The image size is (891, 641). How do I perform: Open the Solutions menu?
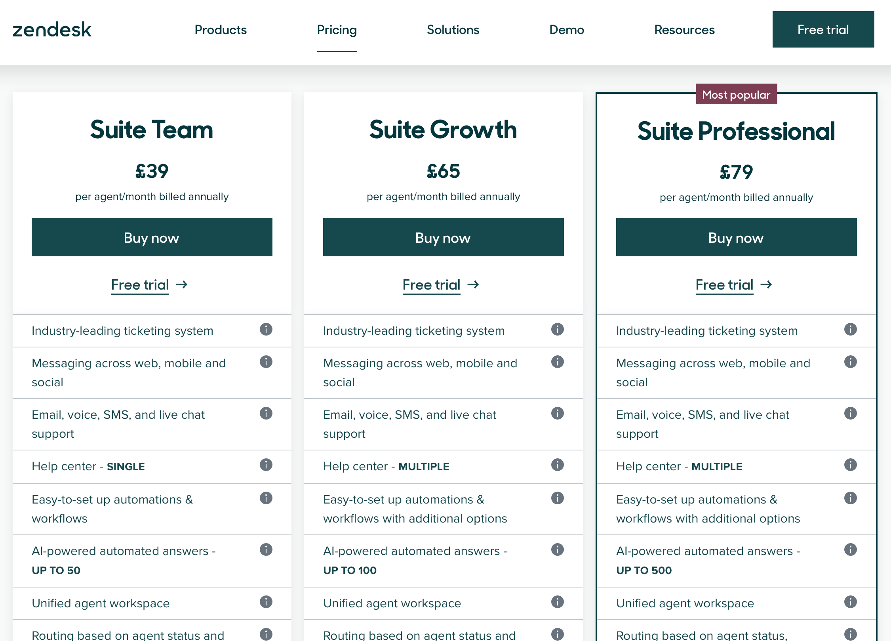[453, 30]
